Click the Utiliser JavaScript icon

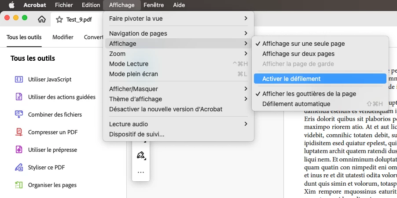[19, 79]
